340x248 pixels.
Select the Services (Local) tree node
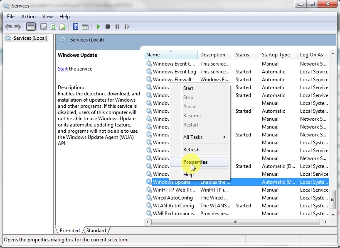coord(27,38)
